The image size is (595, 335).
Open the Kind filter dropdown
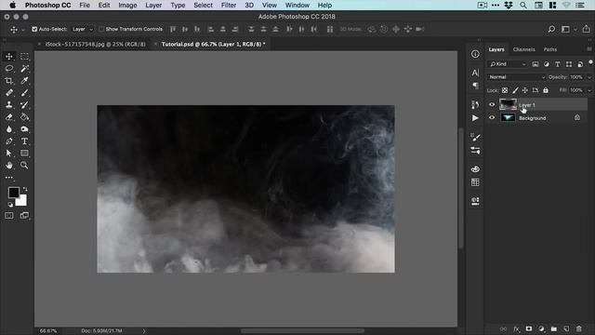[x=509, y=64]
